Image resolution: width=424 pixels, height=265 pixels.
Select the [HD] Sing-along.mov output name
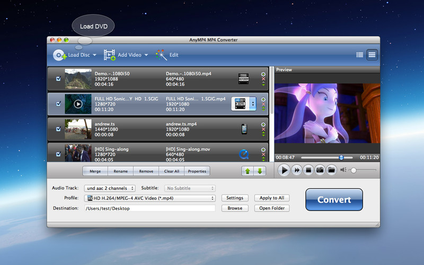pyautogui.click(x=188, y=149)
